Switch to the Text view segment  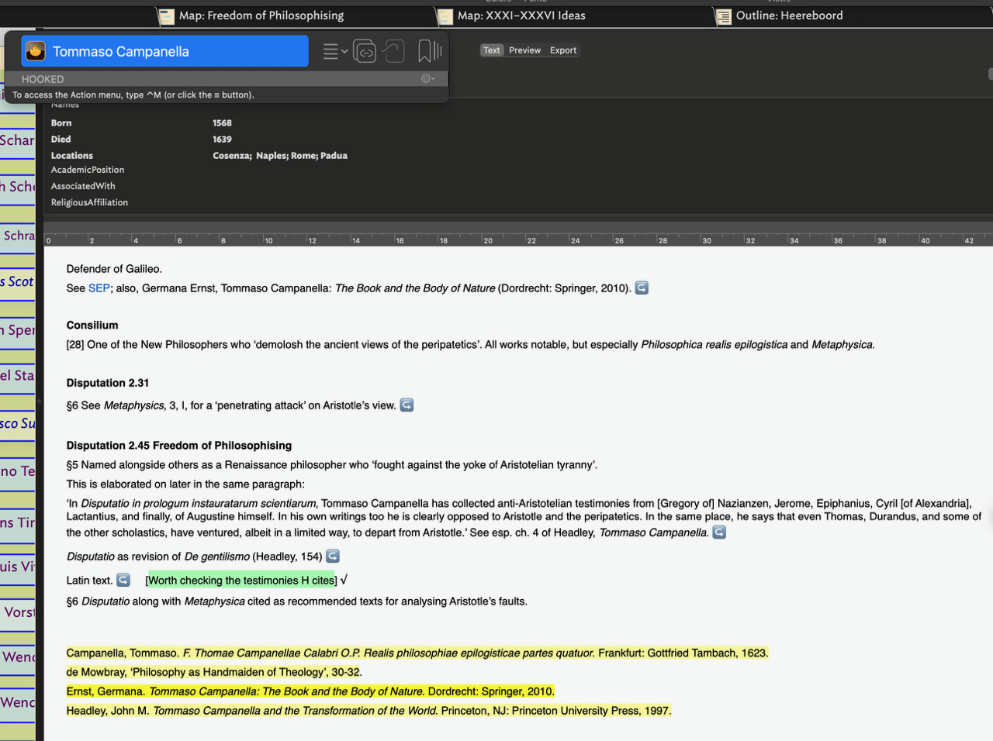492,50
